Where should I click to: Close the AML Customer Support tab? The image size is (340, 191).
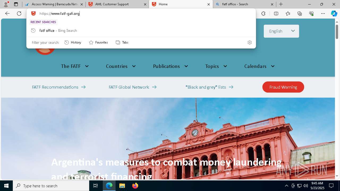[145, 4]
